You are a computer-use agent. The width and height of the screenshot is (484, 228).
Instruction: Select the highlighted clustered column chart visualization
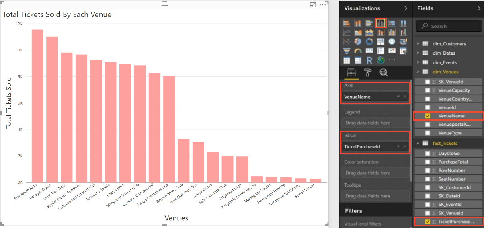point(381,23)
